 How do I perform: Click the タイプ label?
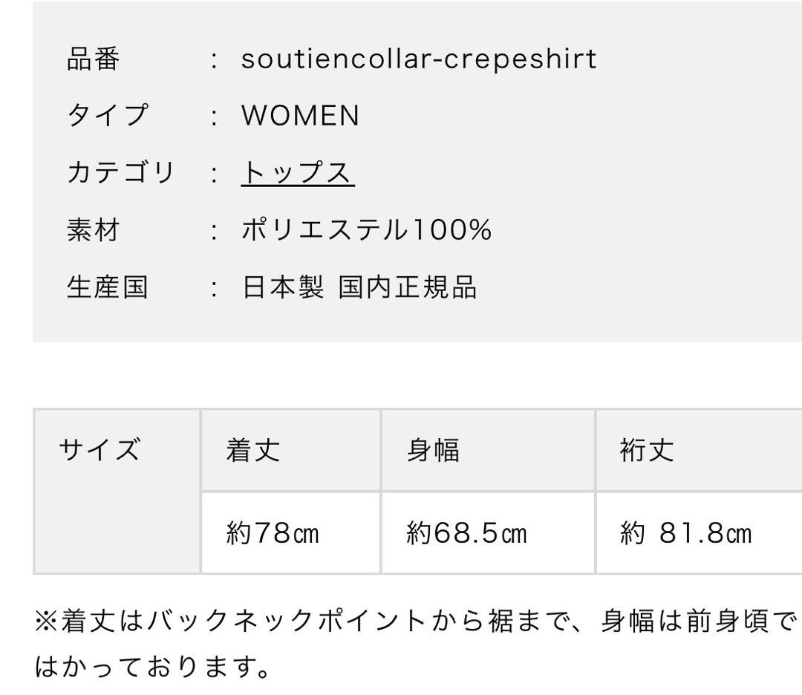point(108,116)
